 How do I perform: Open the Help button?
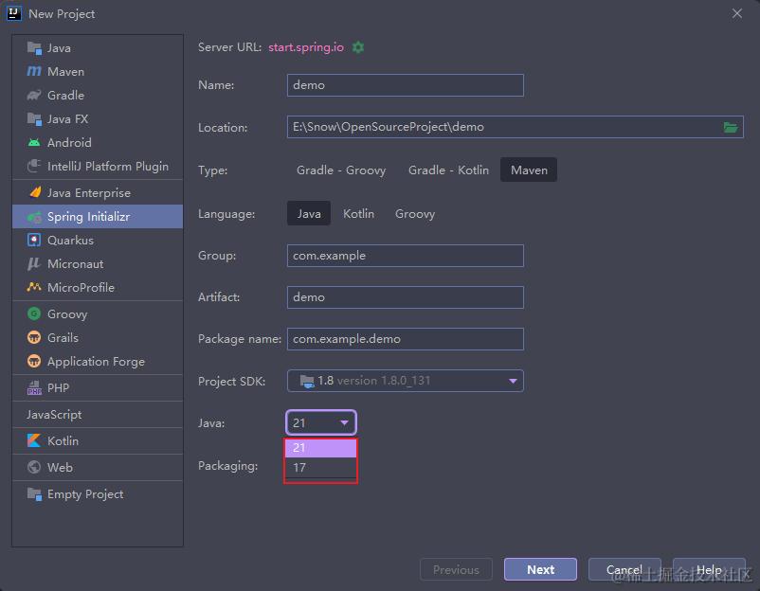coord(709,569)
